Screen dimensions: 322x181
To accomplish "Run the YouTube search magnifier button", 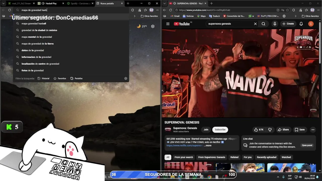I will tap(263, 24).
